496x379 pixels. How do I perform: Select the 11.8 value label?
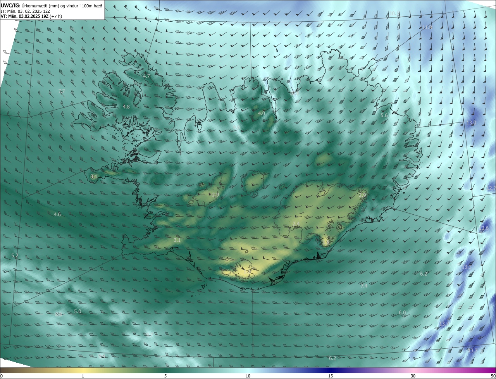[x=427, y=27]
